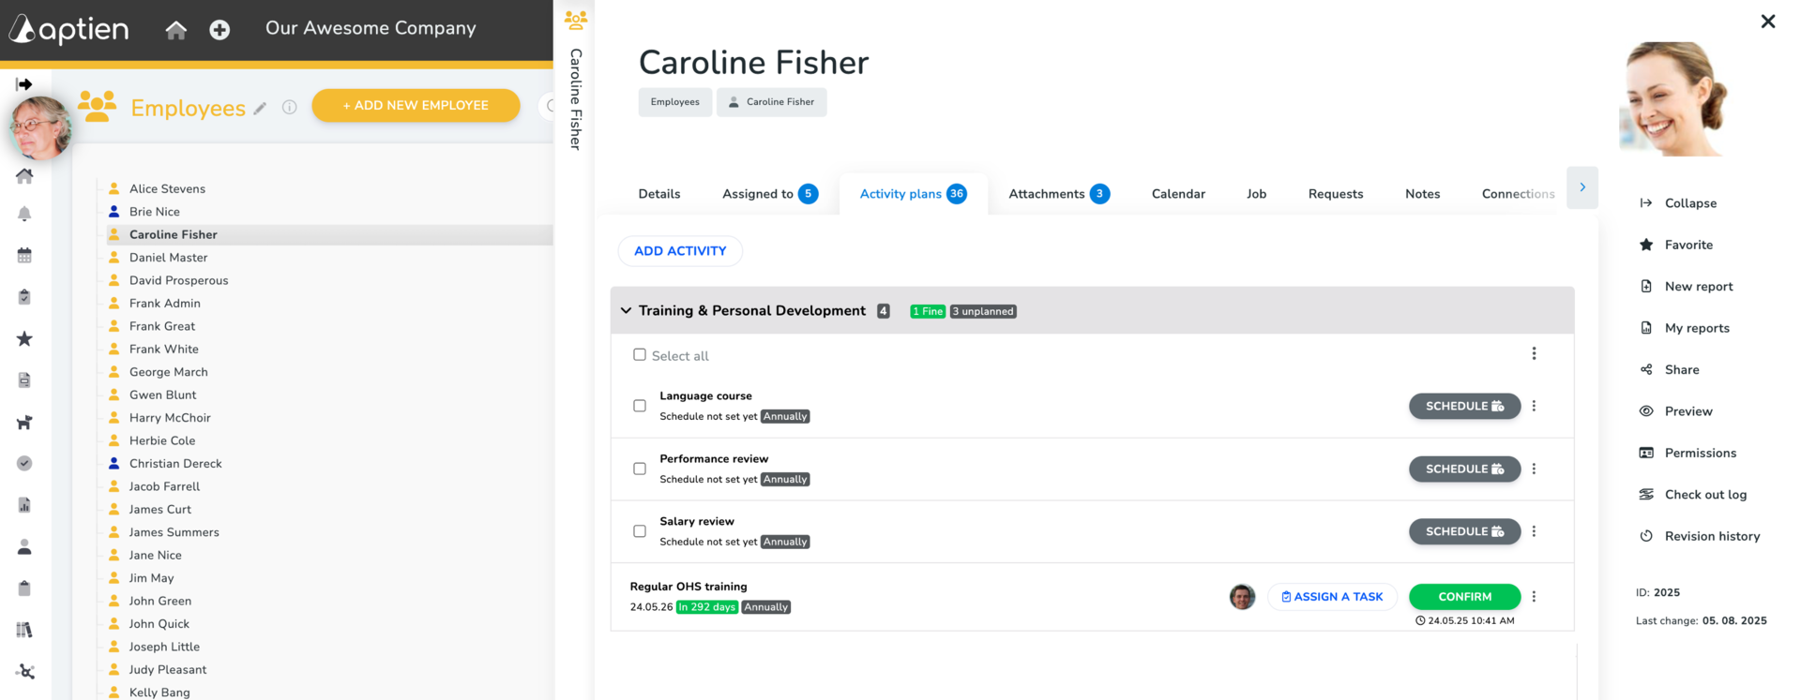1801x700 pixels.
Task: Select Brie Nice in employee list
Action: [x=155, y=212]
